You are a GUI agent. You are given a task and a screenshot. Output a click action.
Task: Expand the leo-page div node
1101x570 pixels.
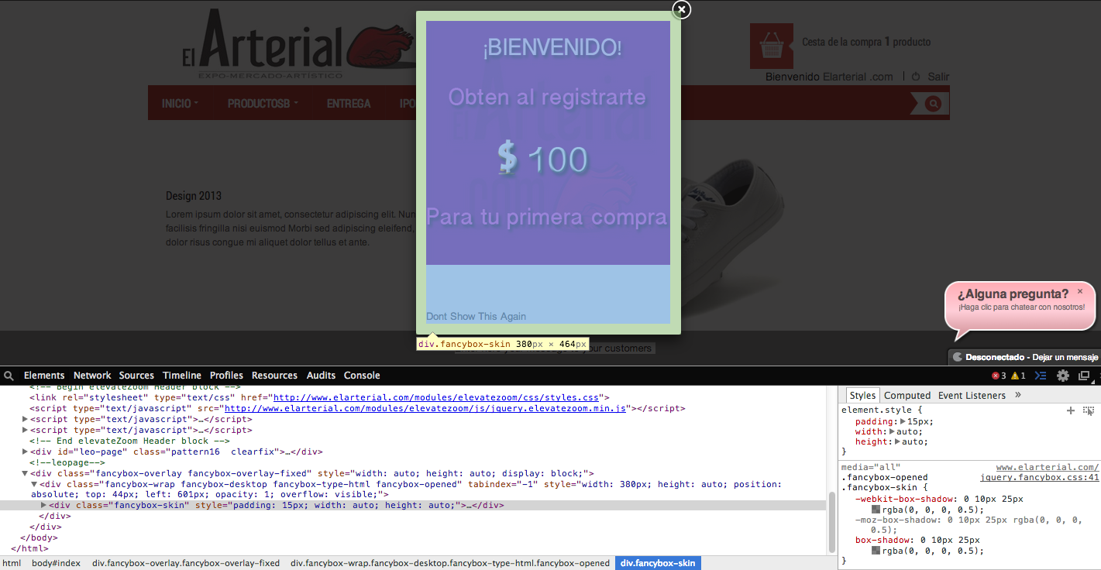(26, 452)
